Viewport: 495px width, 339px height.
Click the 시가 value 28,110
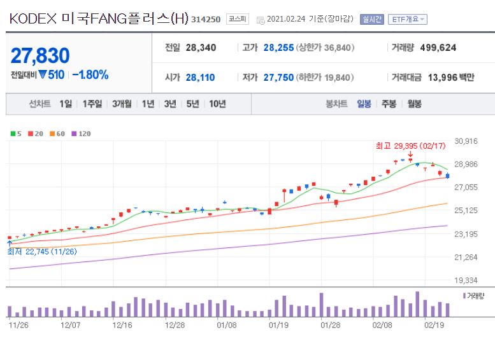coord(200,78)
